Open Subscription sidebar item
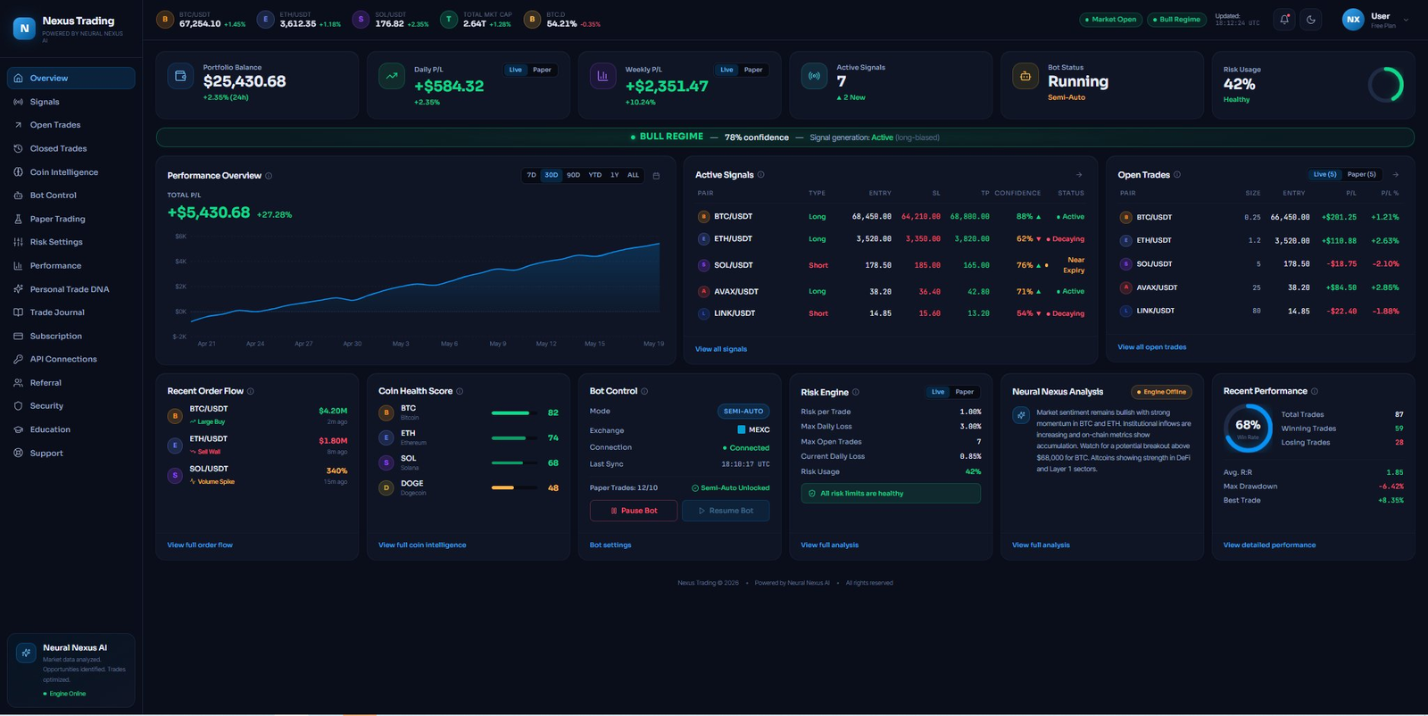This screenshot has width=1428, height=716. tap(71, 336)
